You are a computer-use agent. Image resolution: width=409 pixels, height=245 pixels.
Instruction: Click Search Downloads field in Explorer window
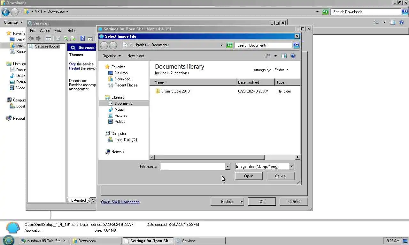pyautogui.click(x=366, y=12)
